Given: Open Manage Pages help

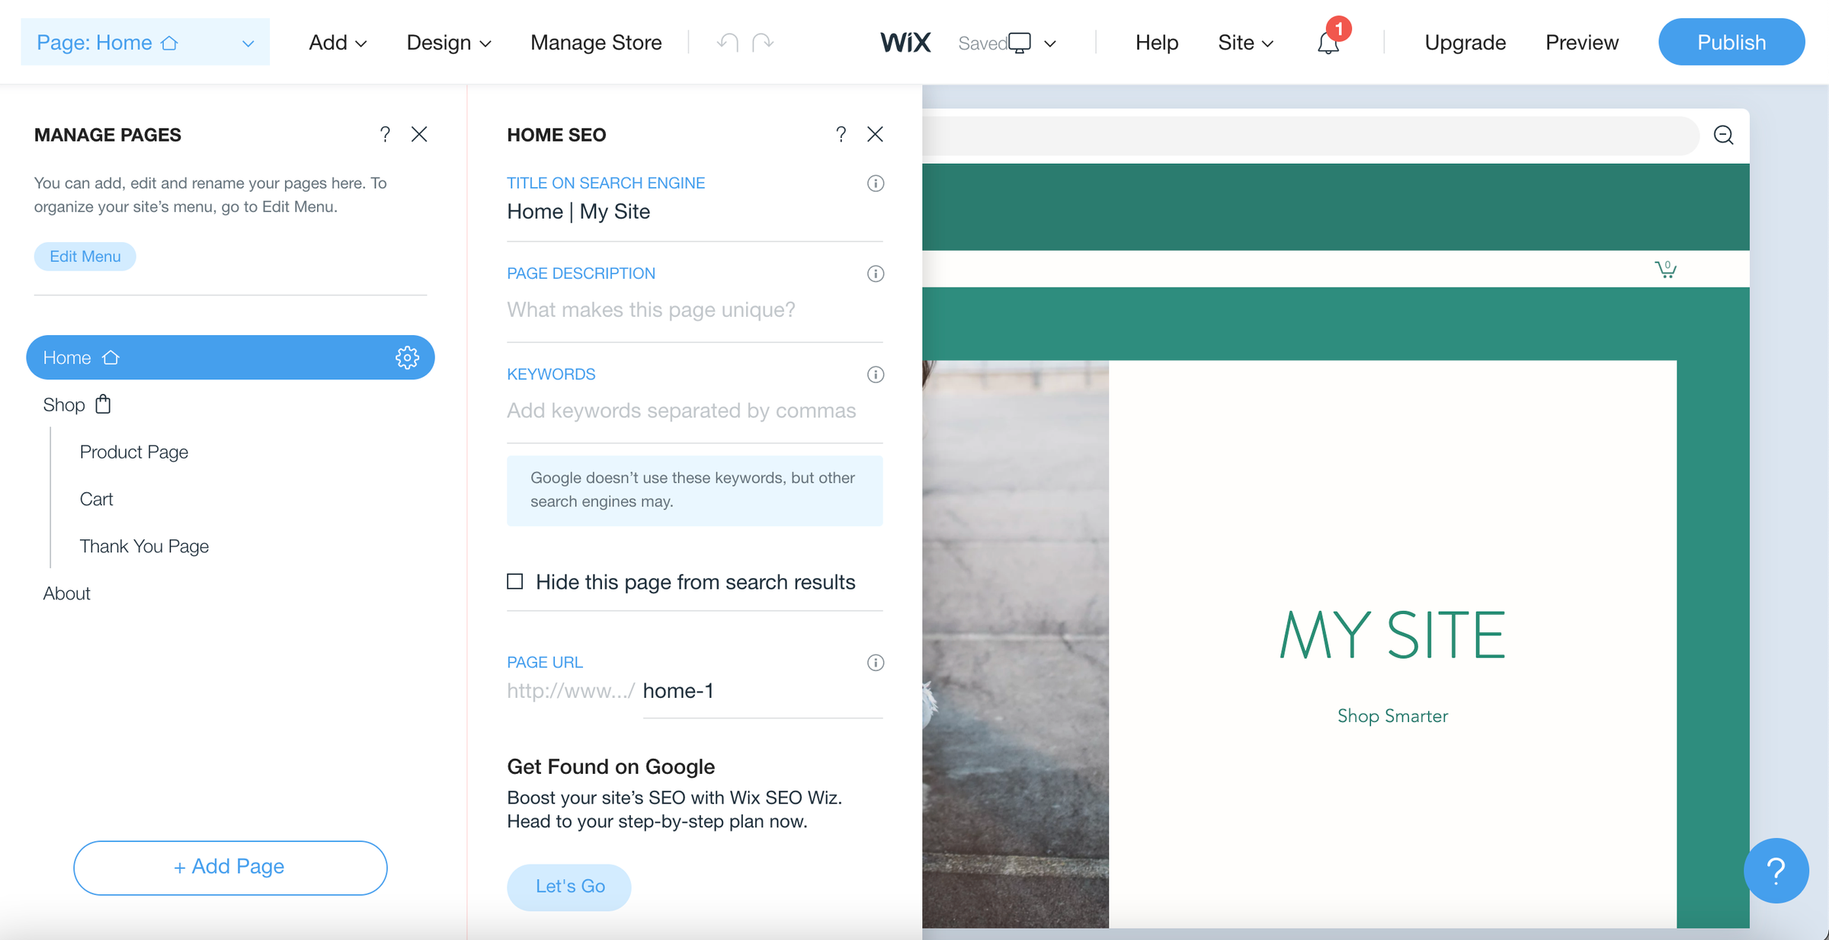Looking at the screenshot, I should [385, 134].
